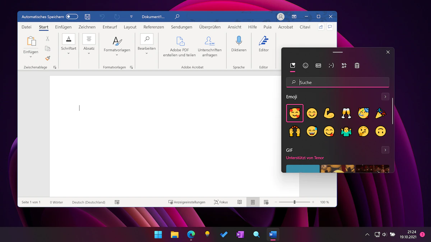
Task: Open the kaomoji ;-) section
Action: (x=331, y=66)
